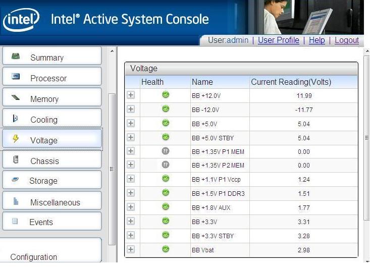This screenshot has height=270, width=370.
Task: Click health icon for BB +5.0V STBY
Action: pyautogui.click(x=166, y=137)
